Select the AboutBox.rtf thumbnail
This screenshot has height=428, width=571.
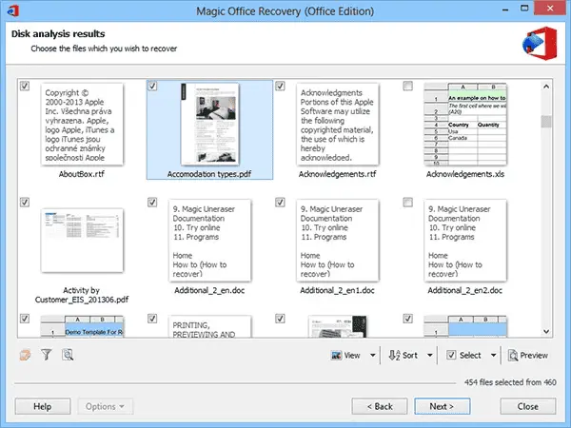pyautogui.click(x=82, y=124)
